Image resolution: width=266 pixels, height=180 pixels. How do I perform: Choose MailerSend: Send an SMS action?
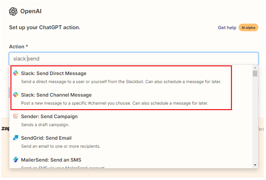tap(51, 160)
